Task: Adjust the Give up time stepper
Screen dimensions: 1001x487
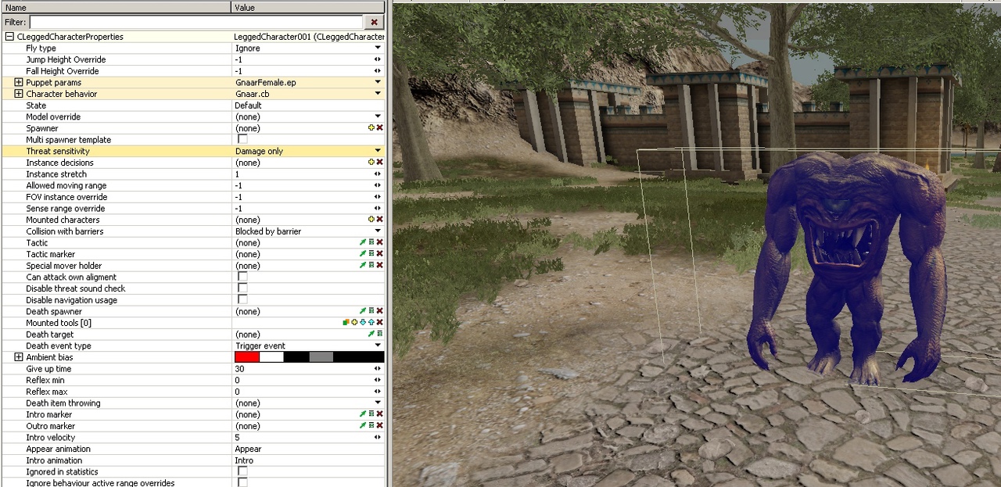Action: [x=378, y=369]
